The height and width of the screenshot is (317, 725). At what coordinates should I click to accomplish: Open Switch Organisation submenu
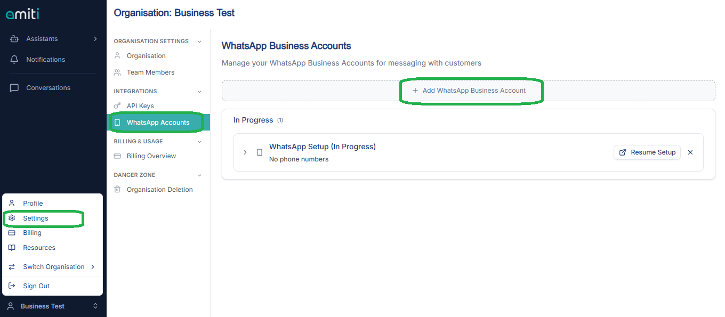coord(53,267)
